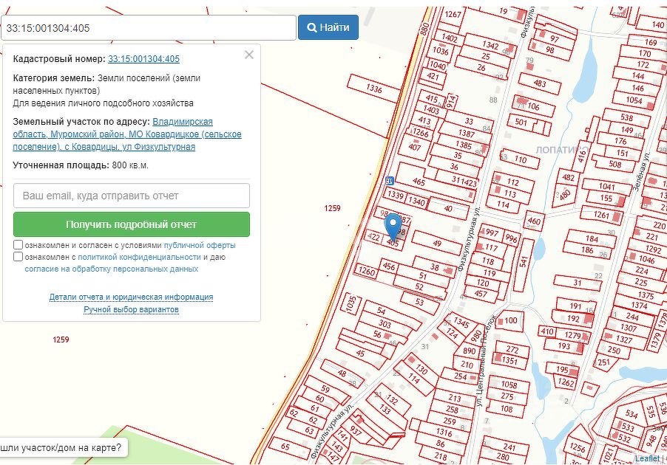This screenshot has width=667, height=465.
Task: Open согласие на обработку персональных данных link
Action: click(x=111, y=269)
